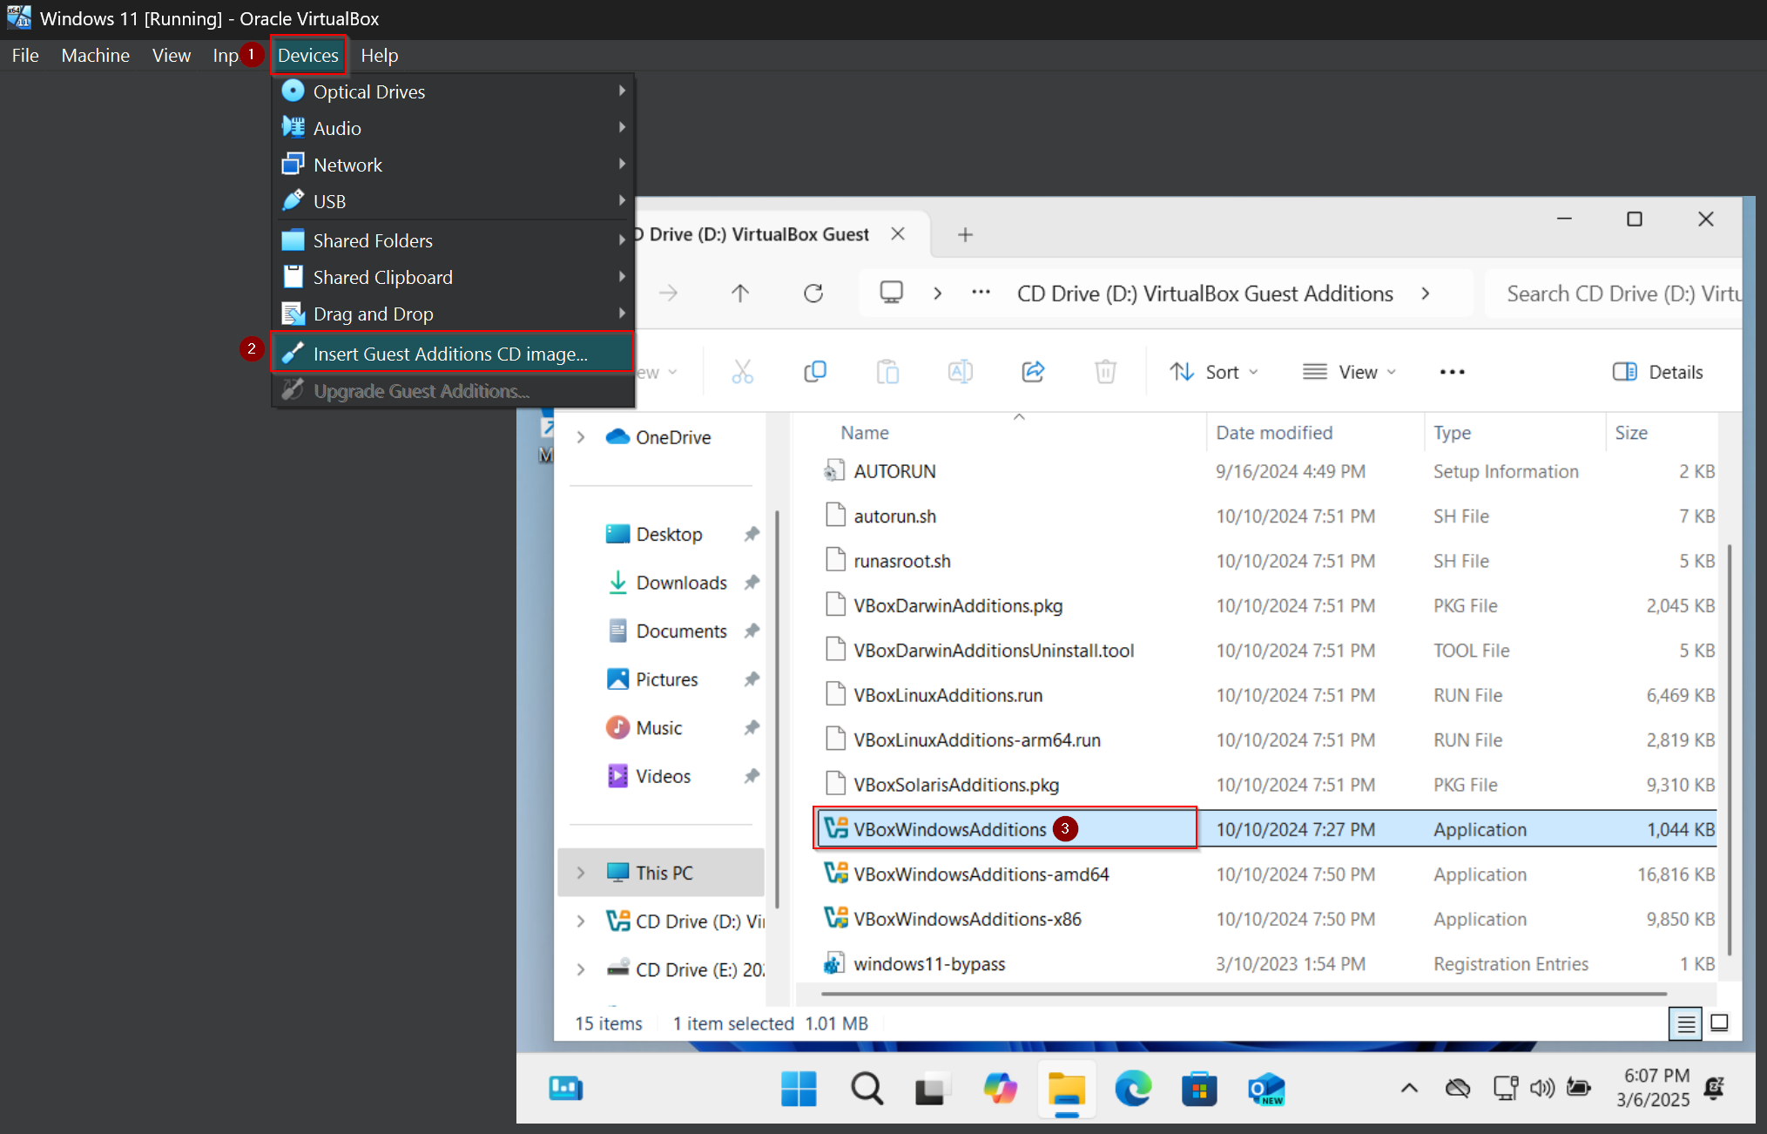Expand the OneDrive tree node
Screen dimensions: 1767x1134
(x=581, y=437)
